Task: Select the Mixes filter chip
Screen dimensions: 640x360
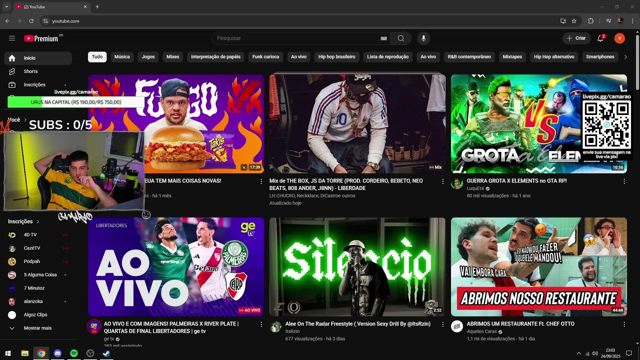Action: 172,57
